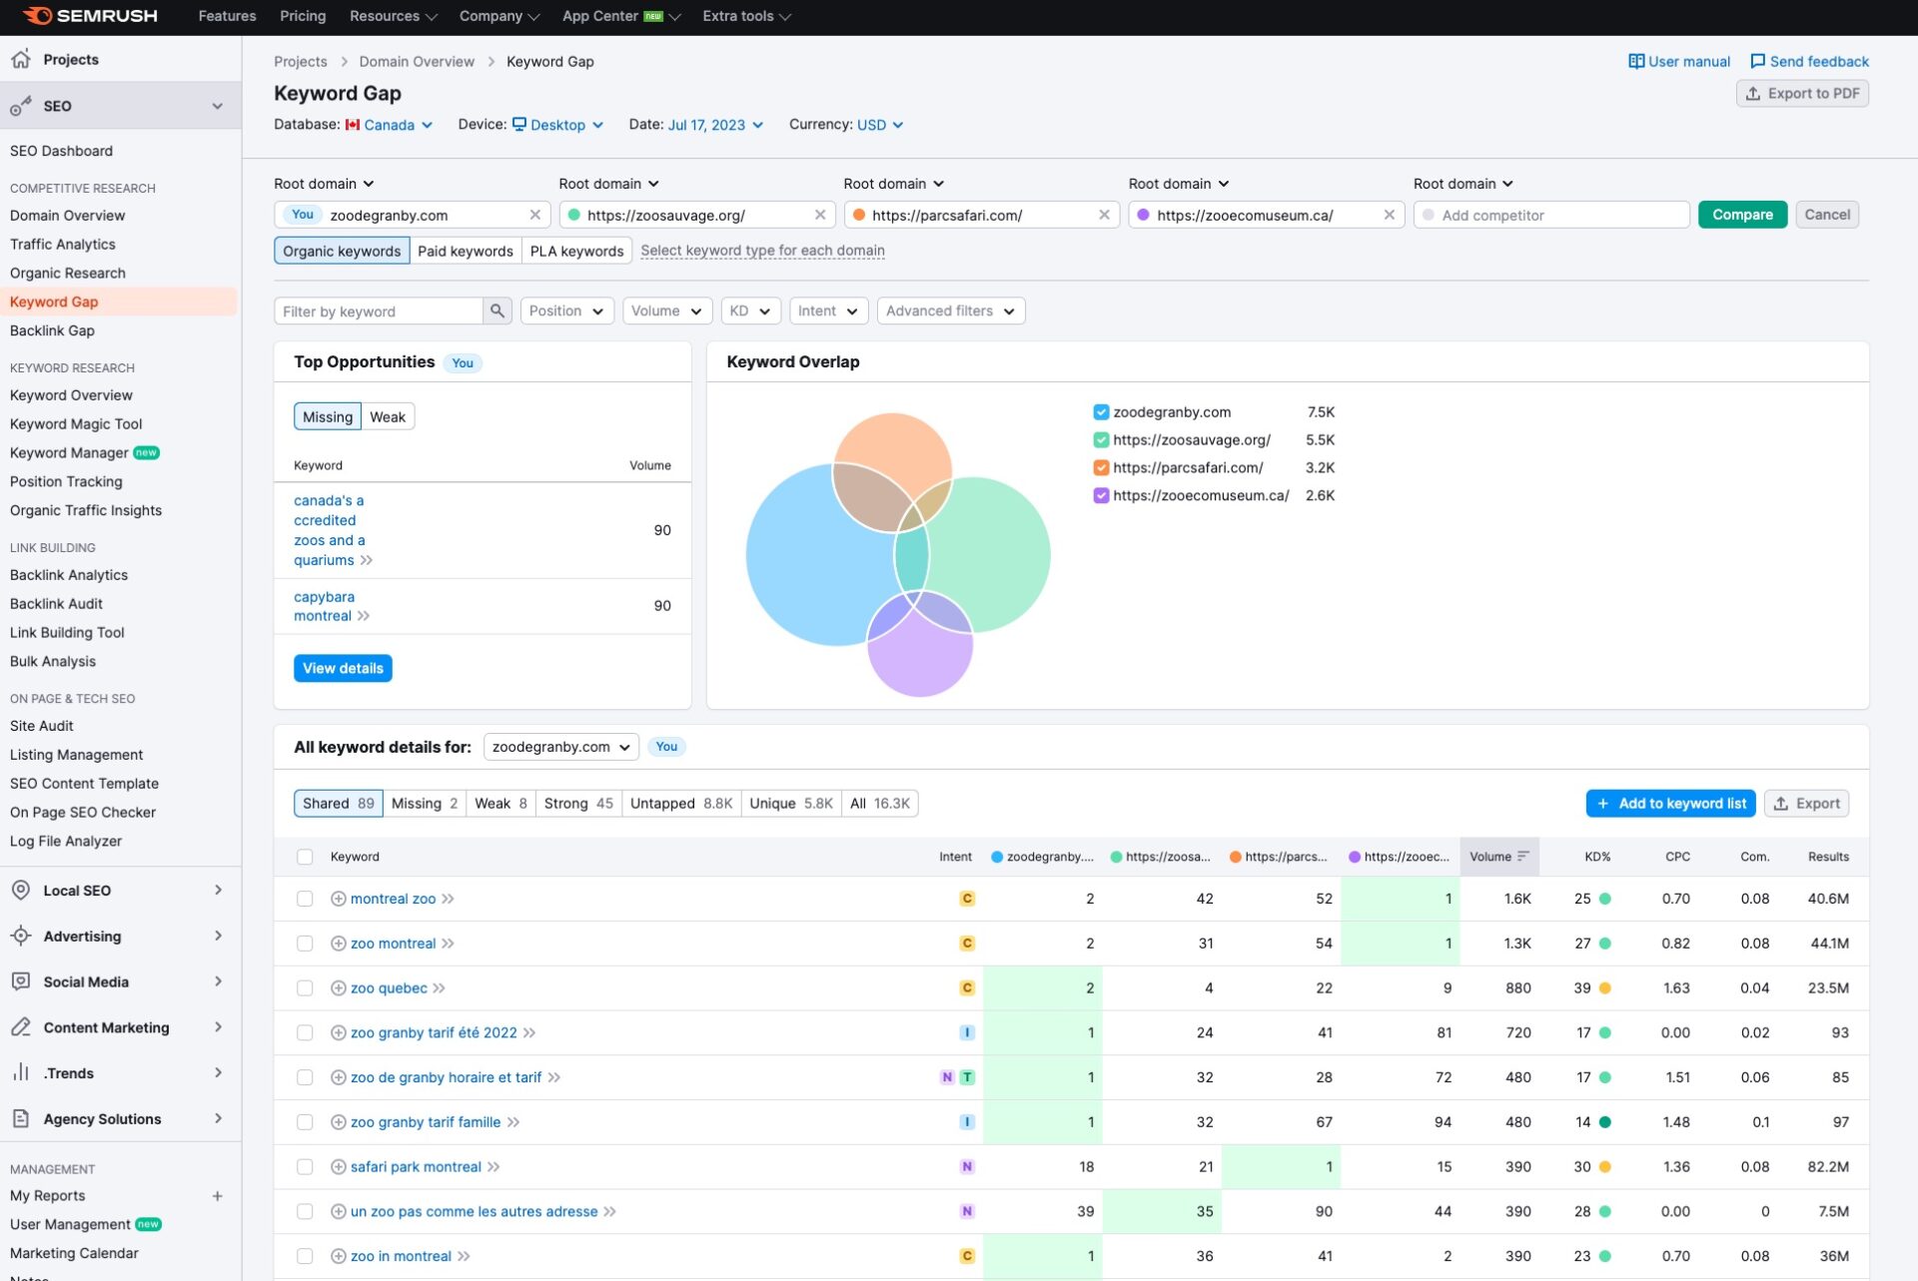Click Send feedback chat icon
Viewport: 1918px width, 1281px height.
coord(1757,61)
